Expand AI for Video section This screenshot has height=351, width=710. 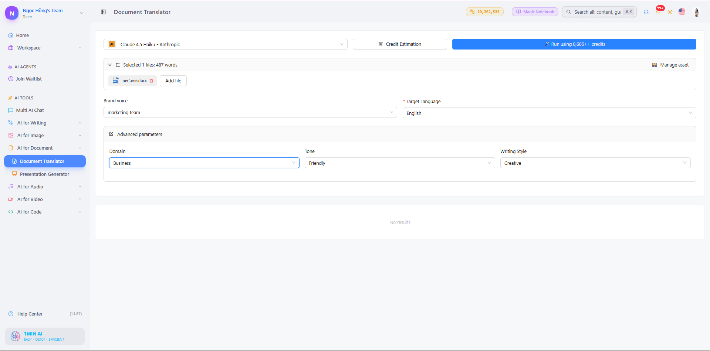[45, 199]
